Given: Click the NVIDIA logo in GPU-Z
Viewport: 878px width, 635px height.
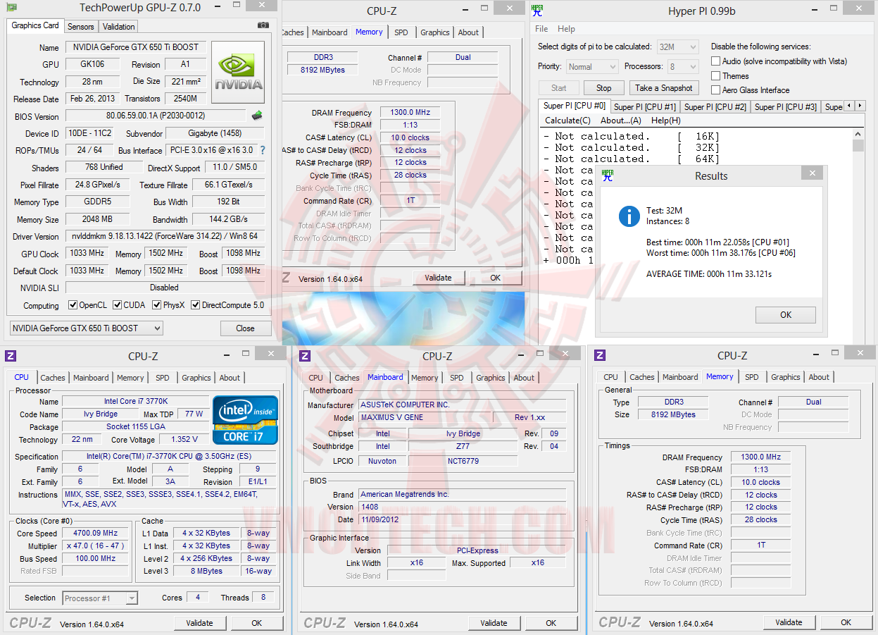Looking at the screenshot, I should tap(238, 73).
